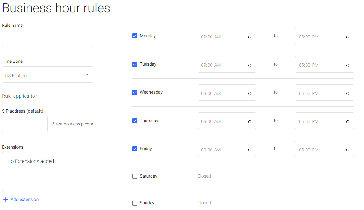Open clock picker for Monday start time

pos(250,37)
